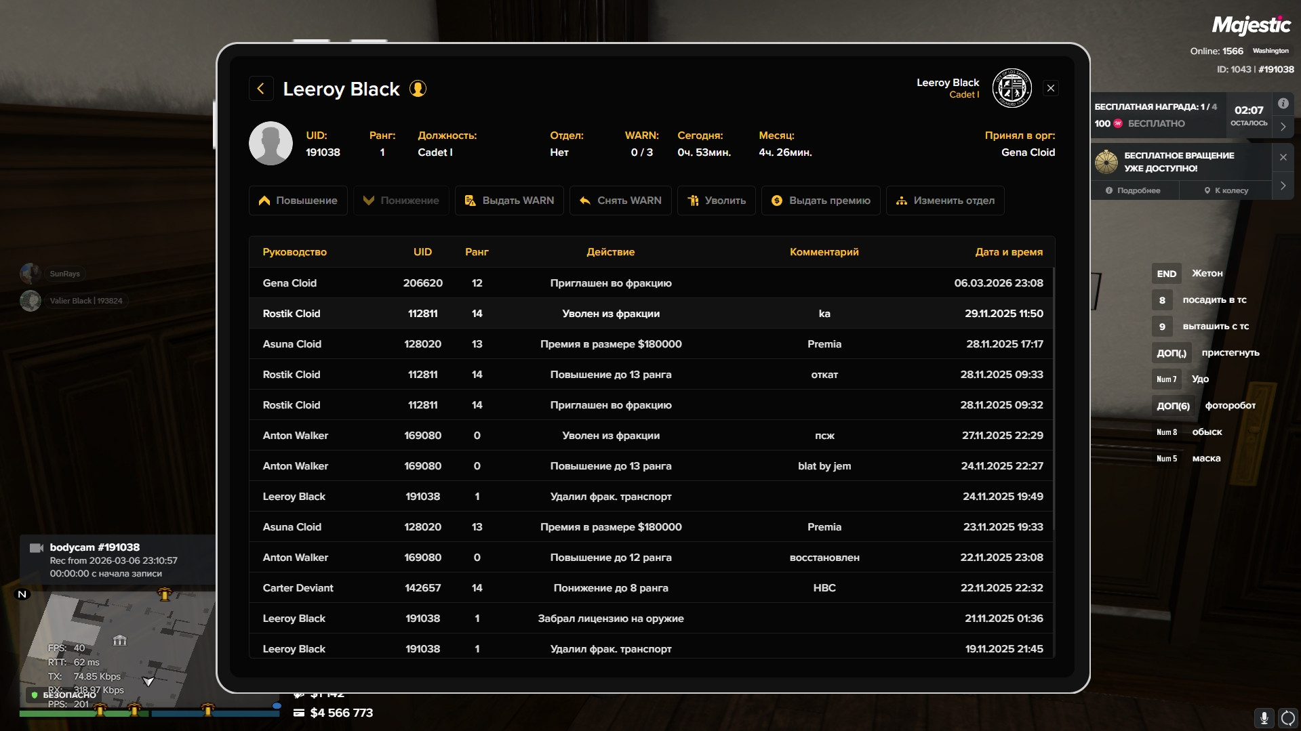
Task: Select the Rostik Cloid Уволен из фракции row
Action: click(651, 314)
